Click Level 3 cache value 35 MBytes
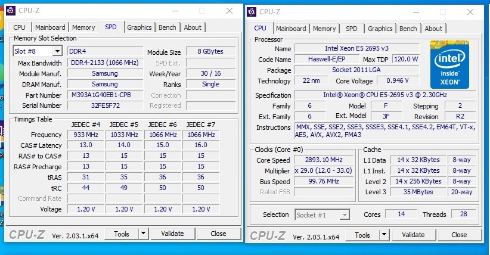Image resolution: width=490 pixels, height=255 pixels. point(418,192)
